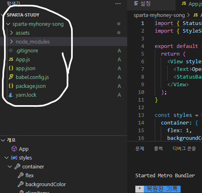Collapse the 개요 outline section
Viewport: 202px width, 193px height.
coord(3,140)
